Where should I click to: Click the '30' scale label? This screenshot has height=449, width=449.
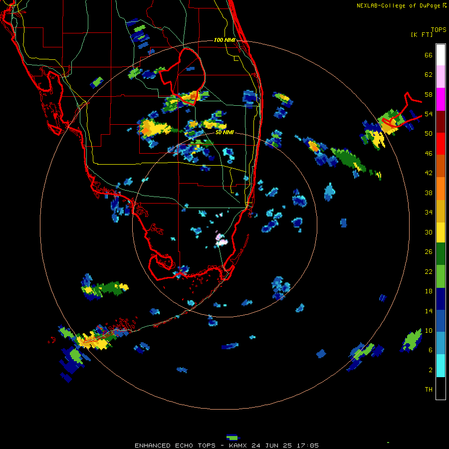click(x=429, y=232)
